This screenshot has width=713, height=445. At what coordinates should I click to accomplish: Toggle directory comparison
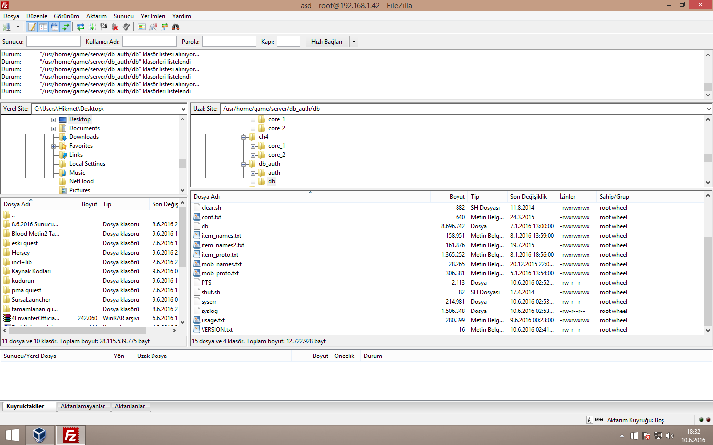pos(153,27)
